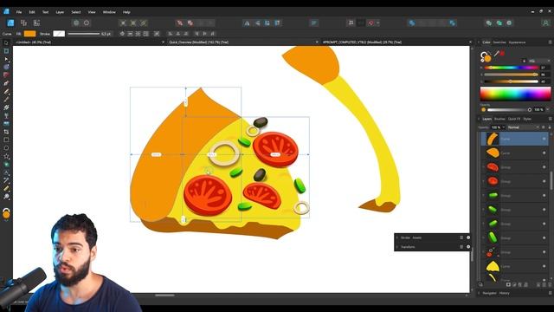Open the Appearance tab
The image size is (554, 312).
click(517, 42)
